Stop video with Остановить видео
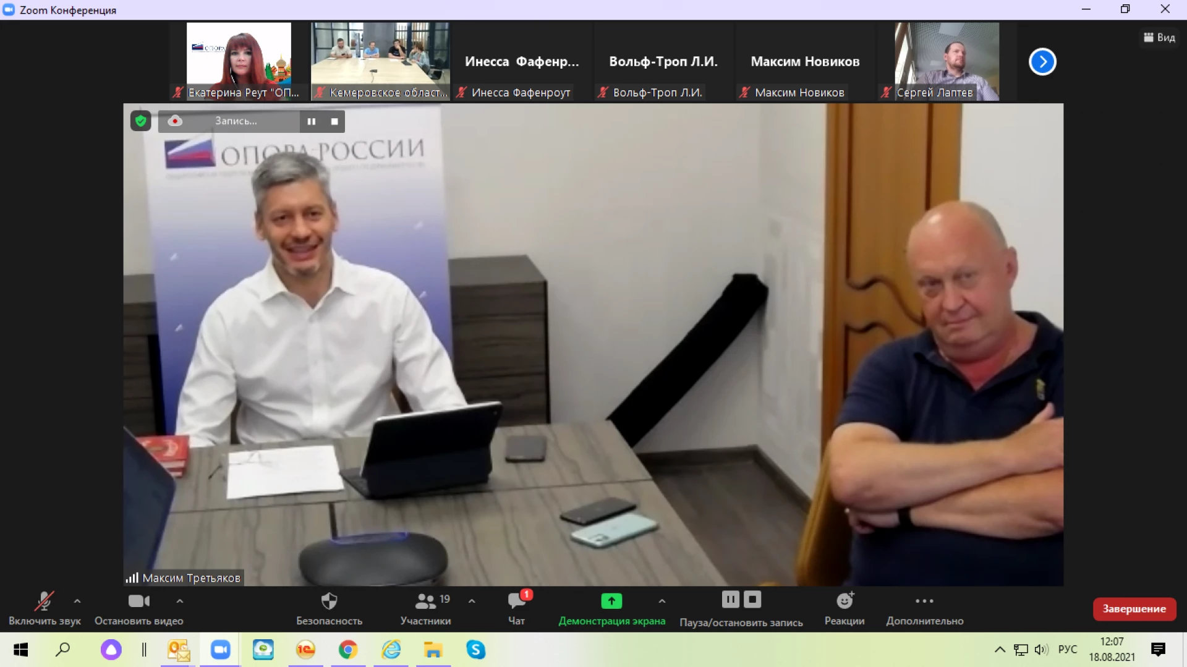1187x667 pixels. click(139, 609)
